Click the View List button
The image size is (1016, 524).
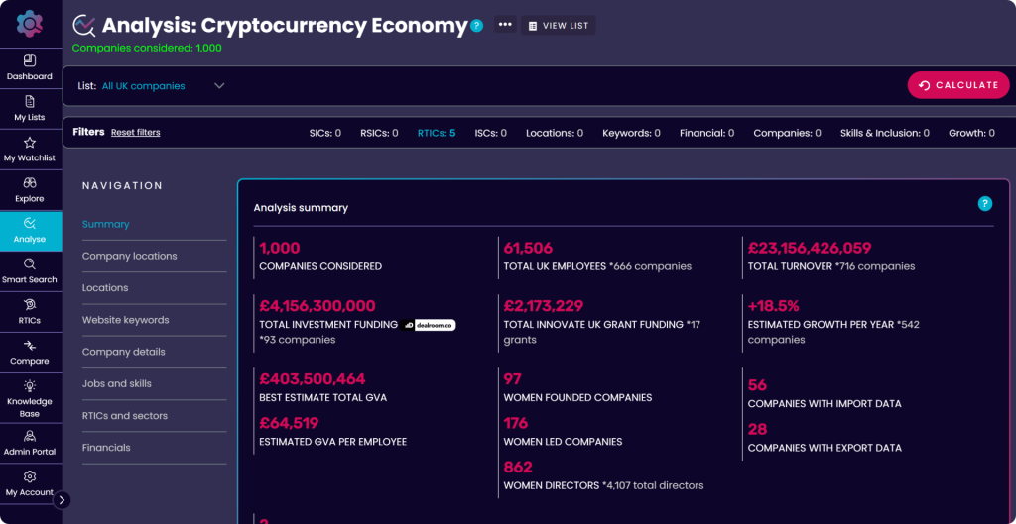(x=559, y=26)
